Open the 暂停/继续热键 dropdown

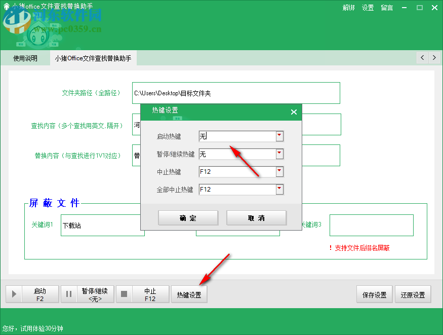(x=279, y=154)
